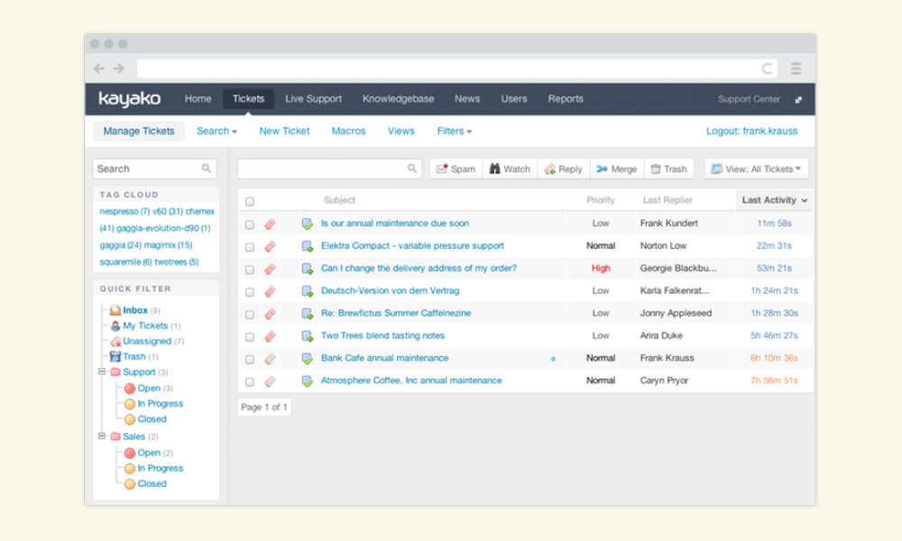Screen dimensions: 902x541
Task: Click the Merge button
Action: point(617,169)
